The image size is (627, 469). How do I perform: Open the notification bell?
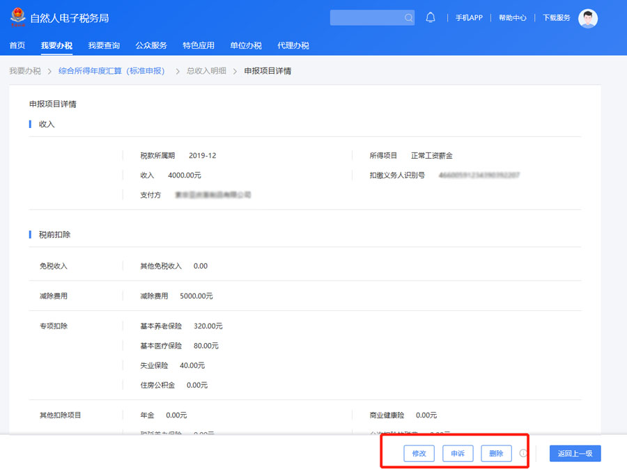point(431,17)
